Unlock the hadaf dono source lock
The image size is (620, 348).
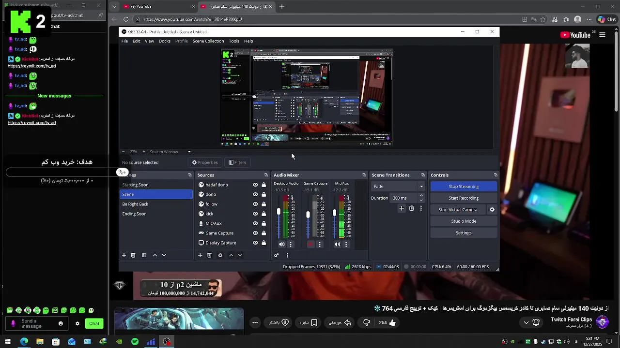pyautogui.click(x=263, y=185)
